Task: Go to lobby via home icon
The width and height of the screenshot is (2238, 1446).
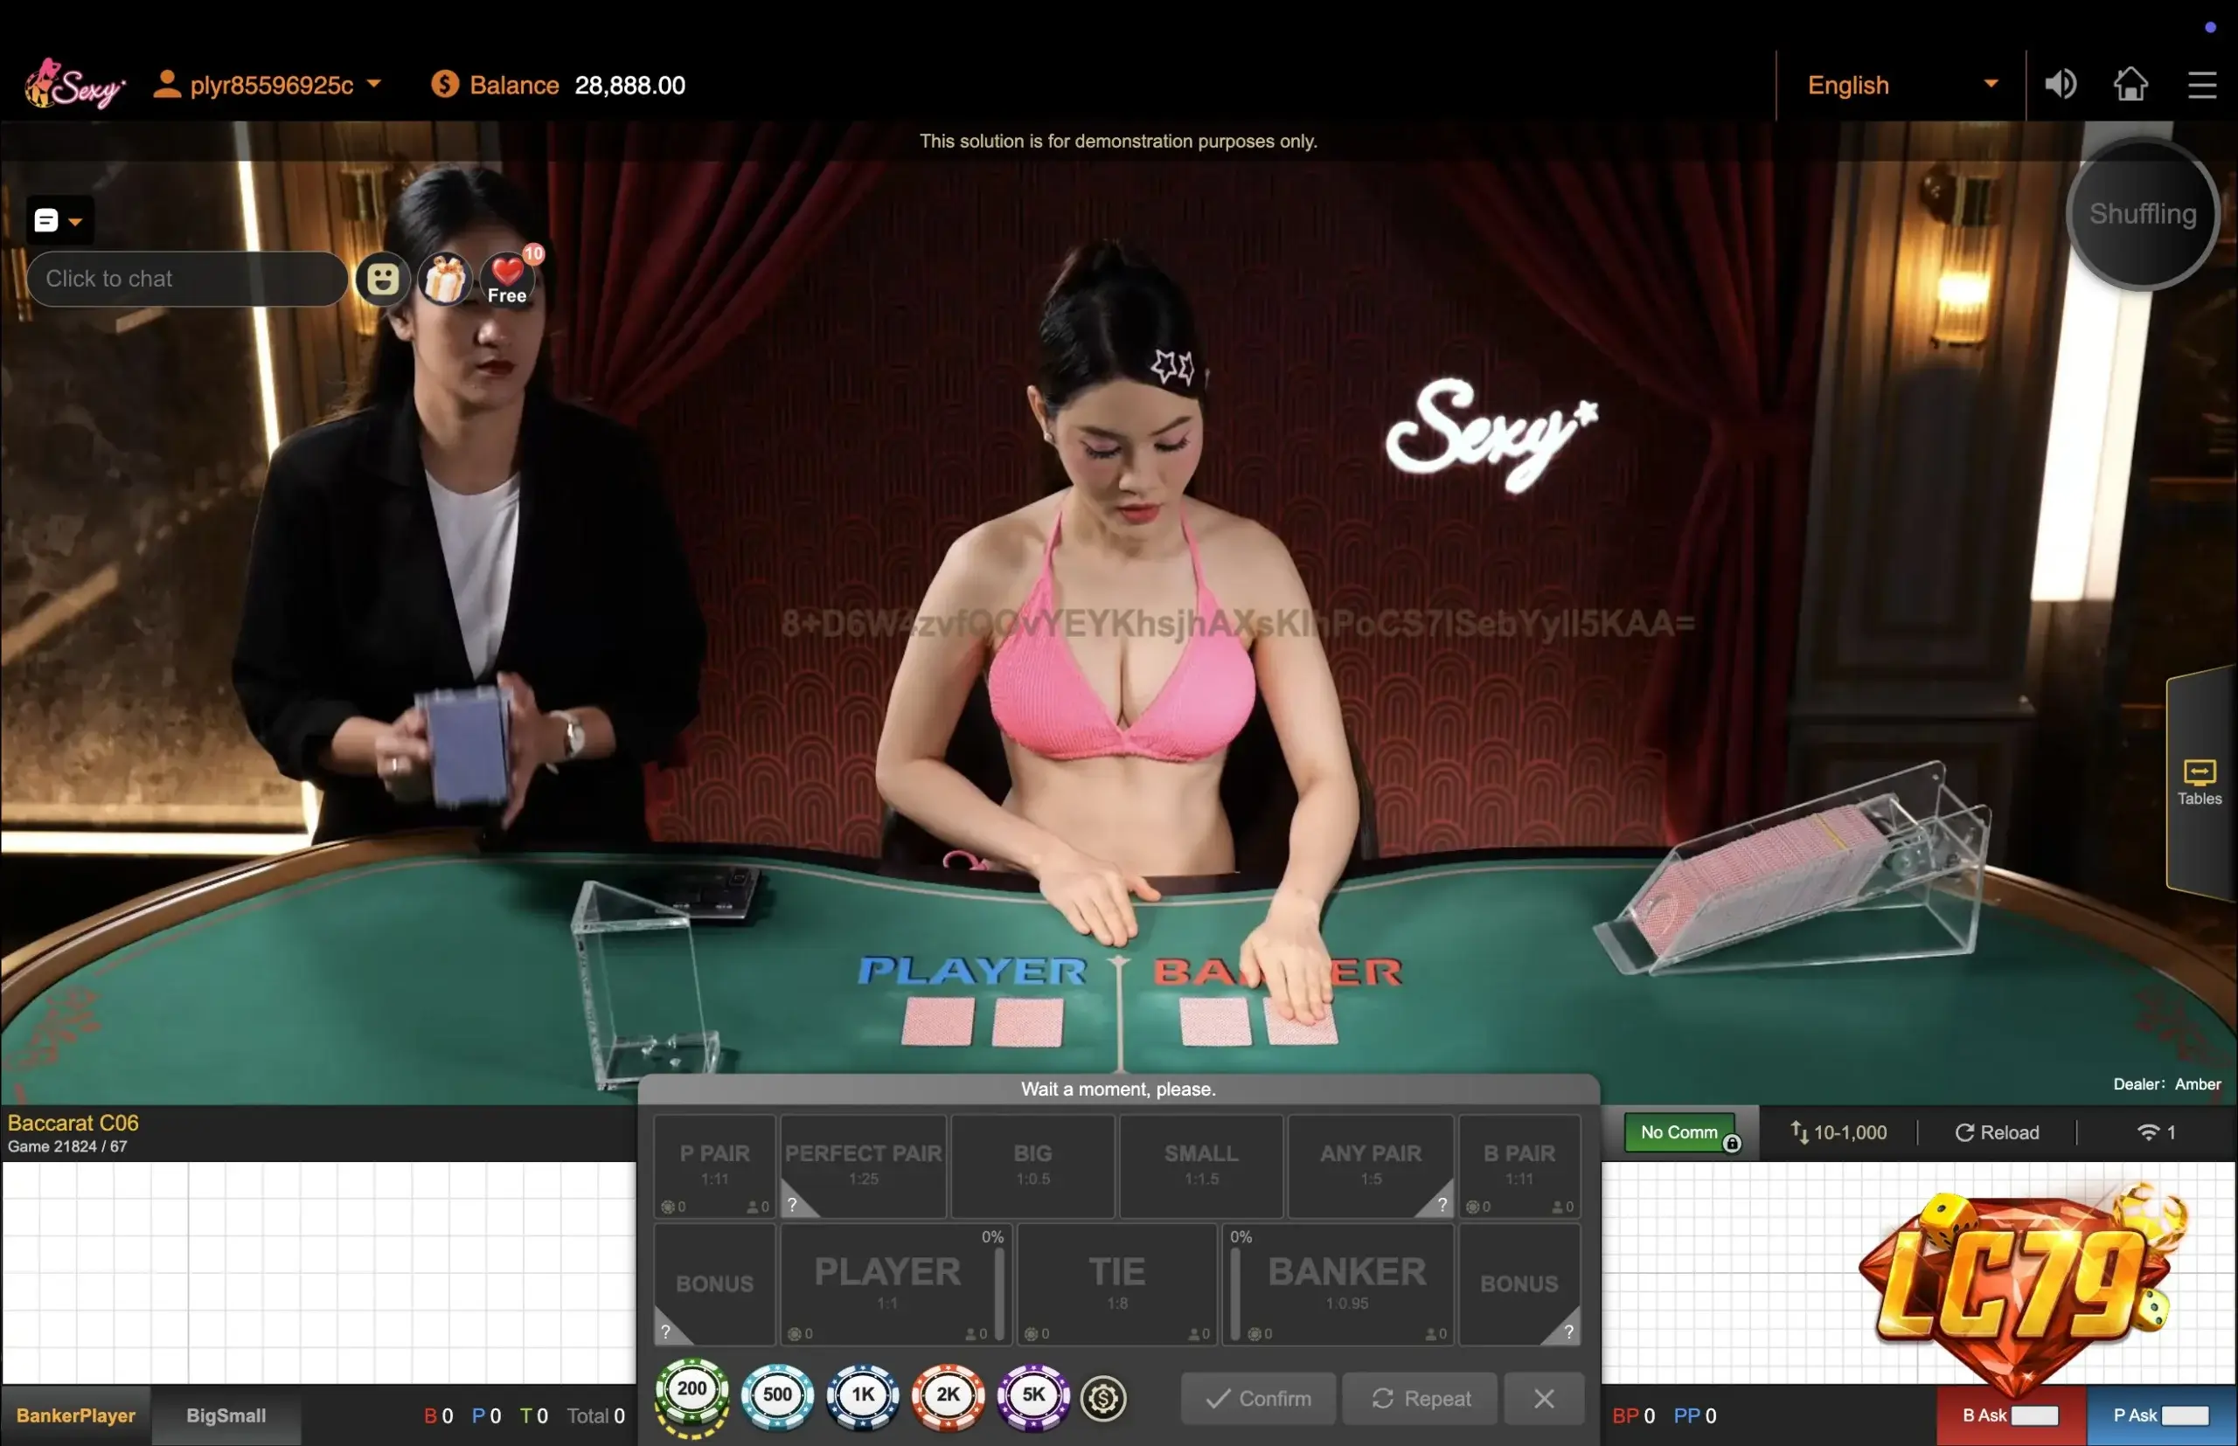Action: click(x=2130, y=84)
